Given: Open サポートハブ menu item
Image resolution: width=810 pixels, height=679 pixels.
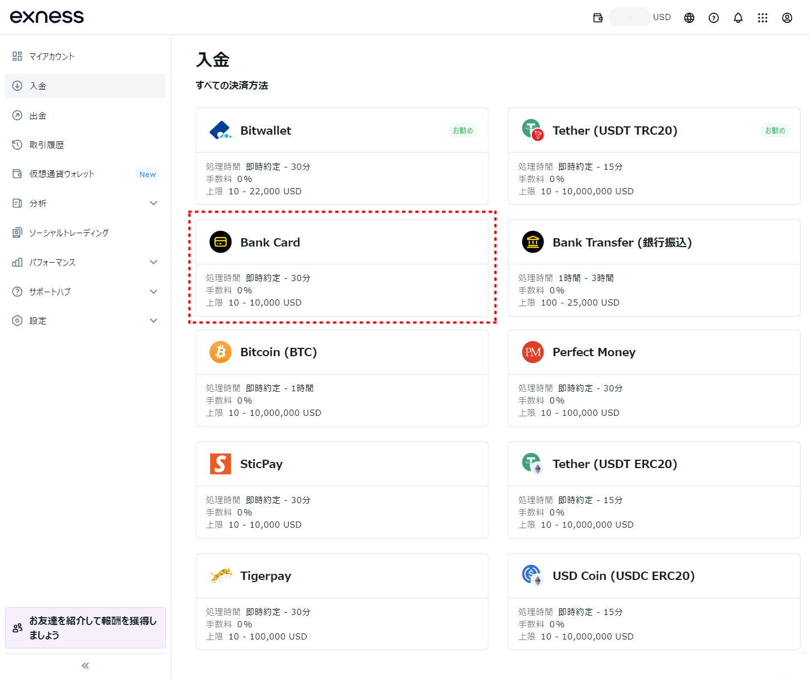Looking at the screenshot, I should (x=86, y=292).
